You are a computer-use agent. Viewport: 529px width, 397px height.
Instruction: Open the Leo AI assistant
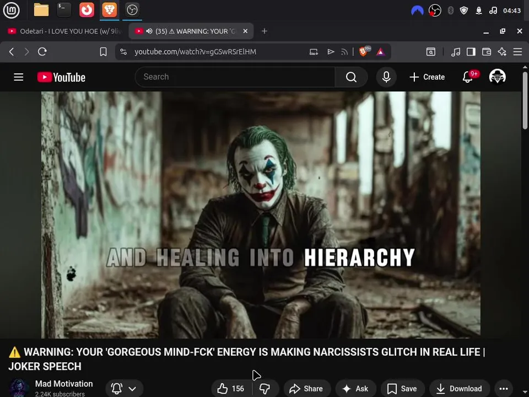[x=502, y=52]
